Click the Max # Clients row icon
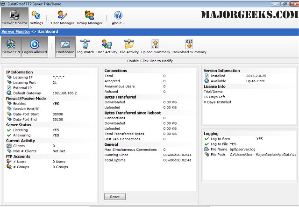Viewport: 299px width, 207px height. click(9, 151)
